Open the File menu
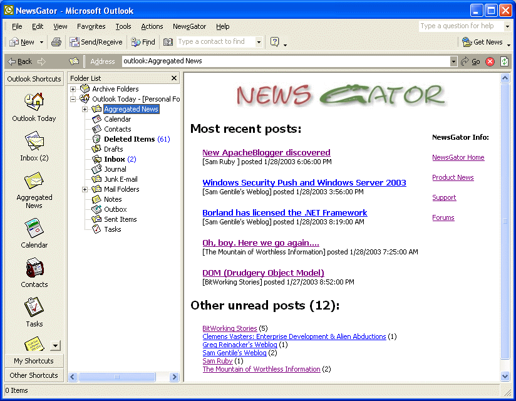 click(x=17, y=26)
